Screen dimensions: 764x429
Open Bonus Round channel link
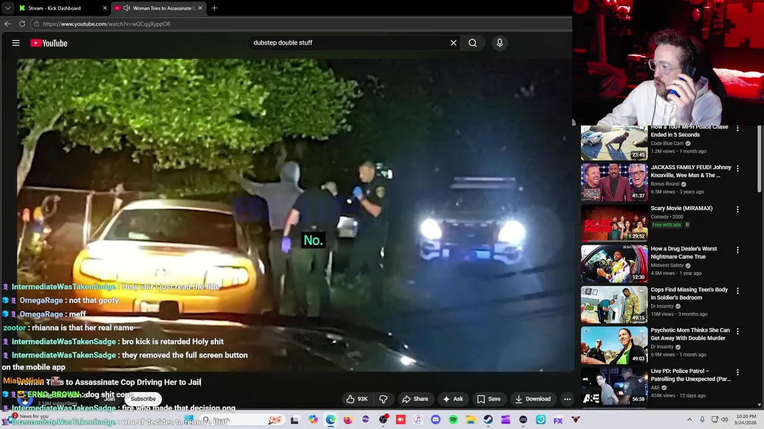coord(665,184)
